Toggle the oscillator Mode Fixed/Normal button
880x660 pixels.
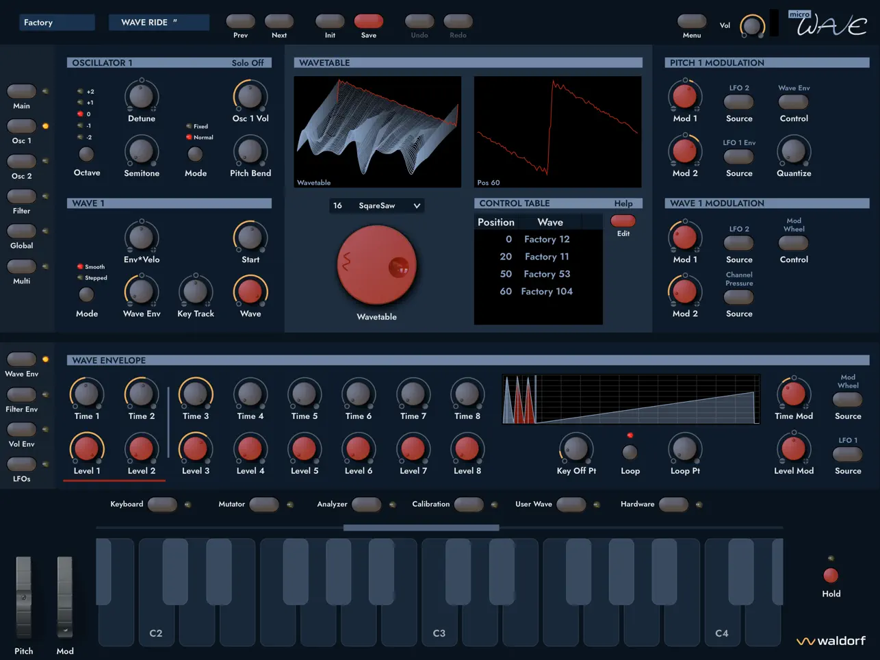[x=195, y=155]
